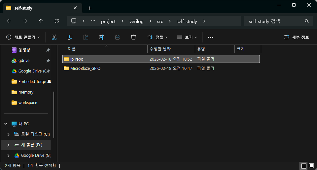This screenshot has width=317, height=170.
Task: Switch to large thumbnails view layout
Action: (x=311, y=165)
